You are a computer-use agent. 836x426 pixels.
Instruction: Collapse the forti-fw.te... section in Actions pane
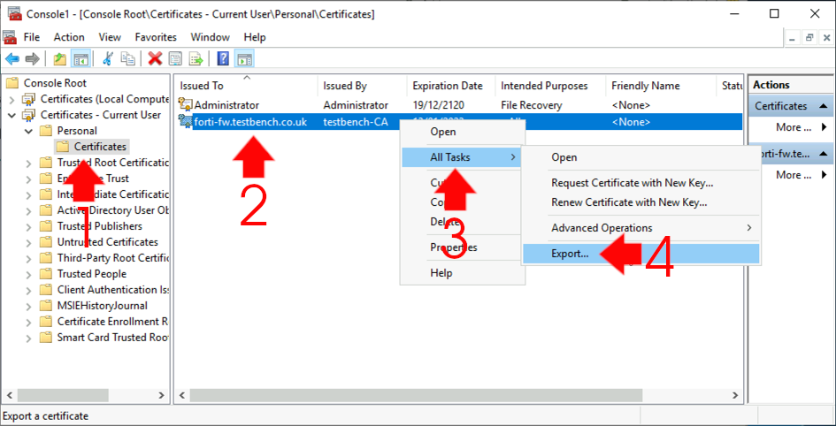[x=823, y=154]
